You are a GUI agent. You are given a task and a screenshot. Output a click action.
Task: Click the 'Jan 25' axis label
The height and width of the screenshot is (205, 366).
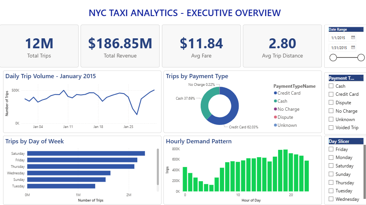click(x=129, y=126)
